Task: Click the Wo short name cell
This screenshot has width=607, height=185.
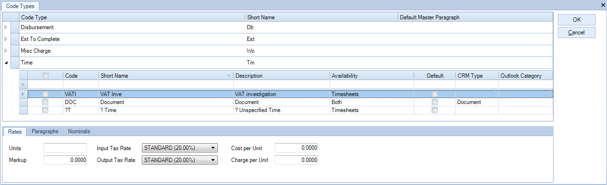Action: (x=321, y=51)
